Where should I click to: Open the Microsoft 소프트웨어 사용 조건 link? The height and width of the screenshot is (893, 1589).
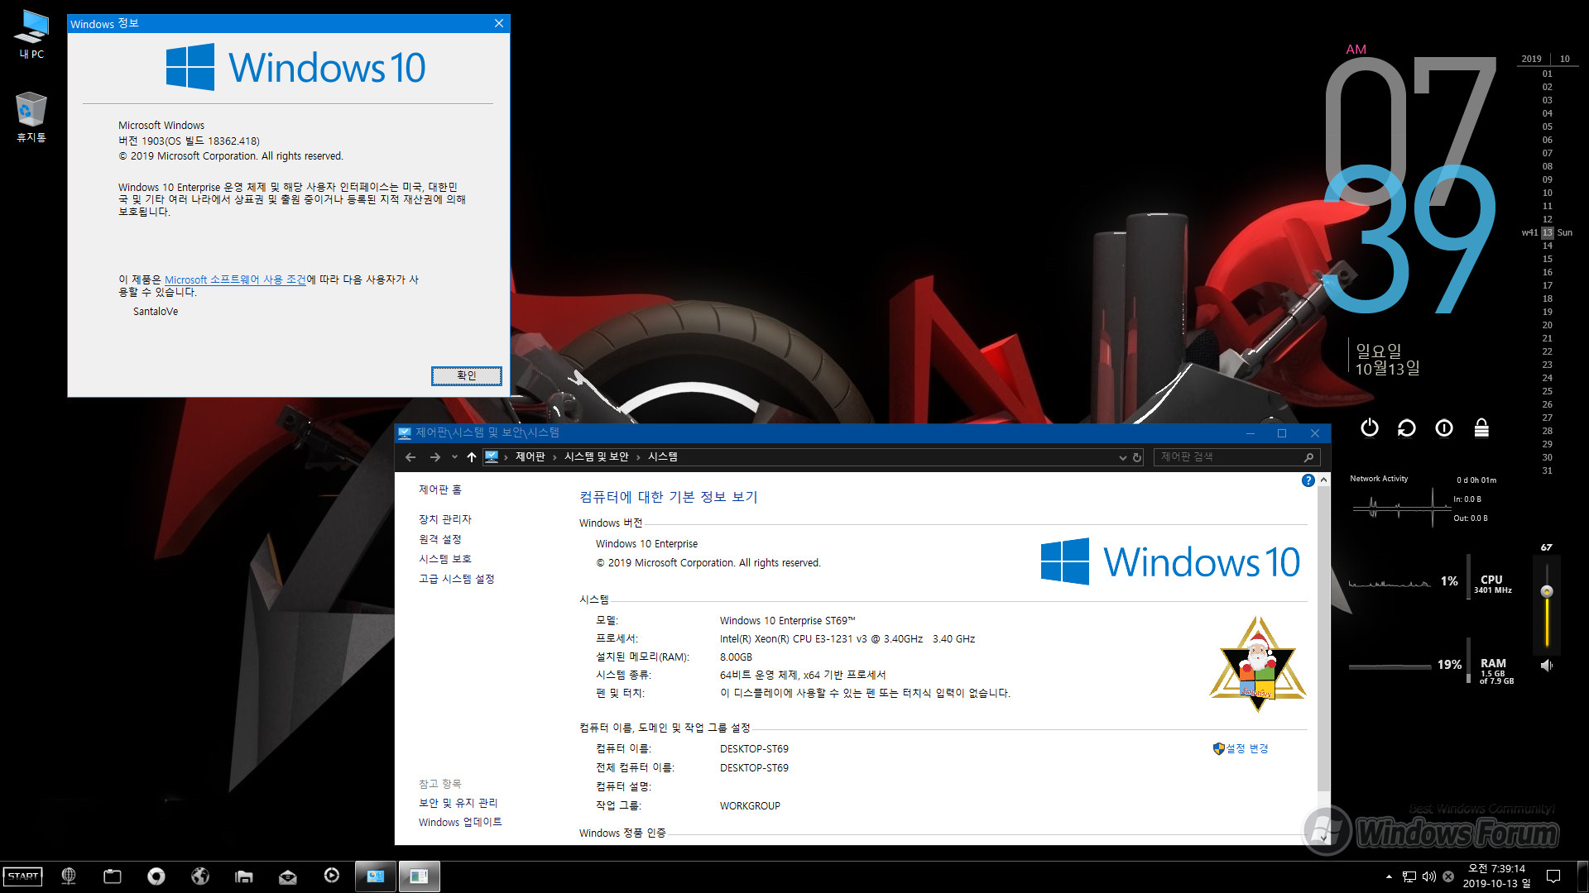click(235, 279)
